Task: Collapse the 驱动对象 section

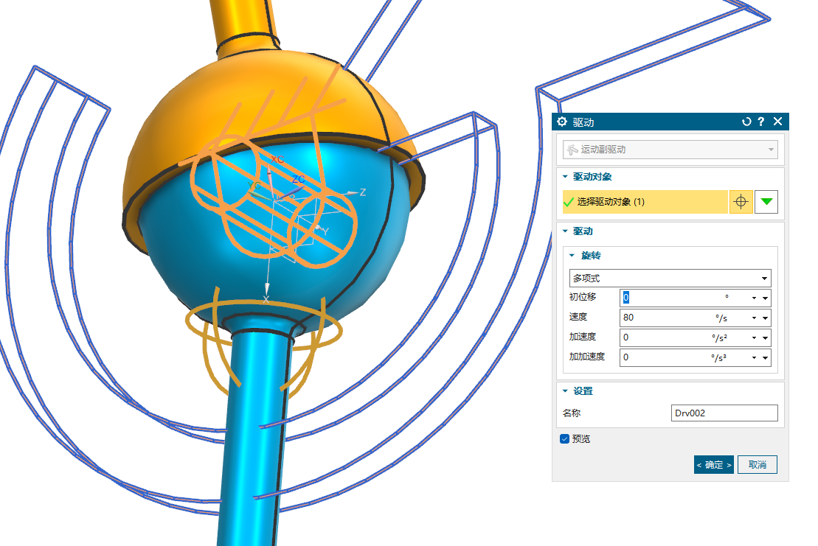Action: click(566, 177)
